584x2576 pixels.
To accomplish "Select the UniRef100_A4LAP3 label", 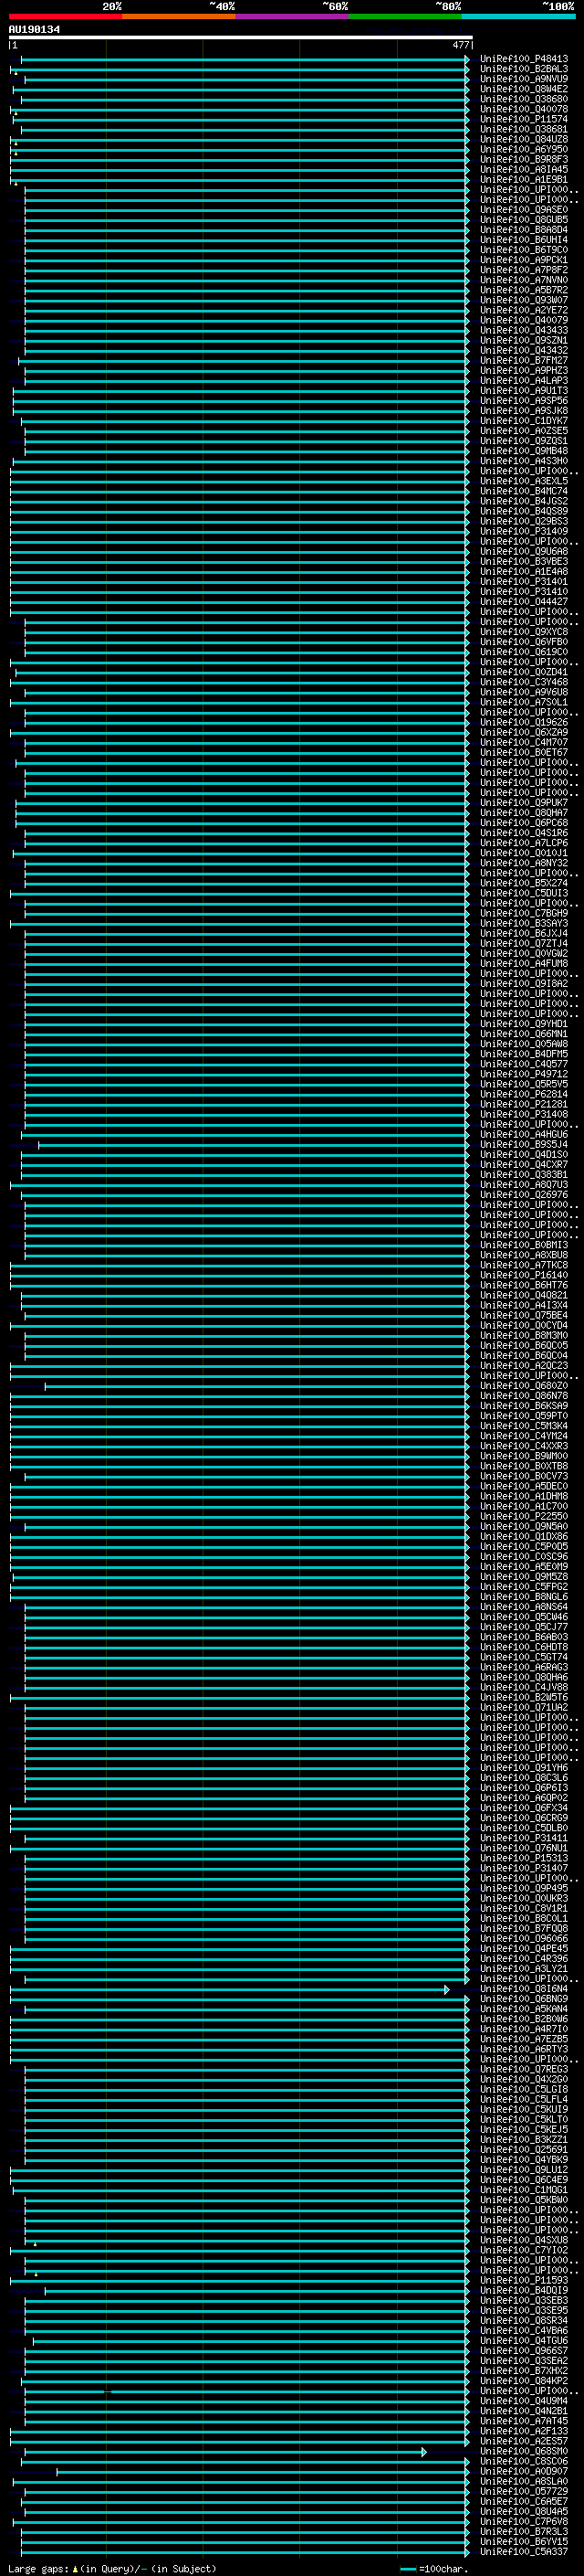I will click(524, 380).
